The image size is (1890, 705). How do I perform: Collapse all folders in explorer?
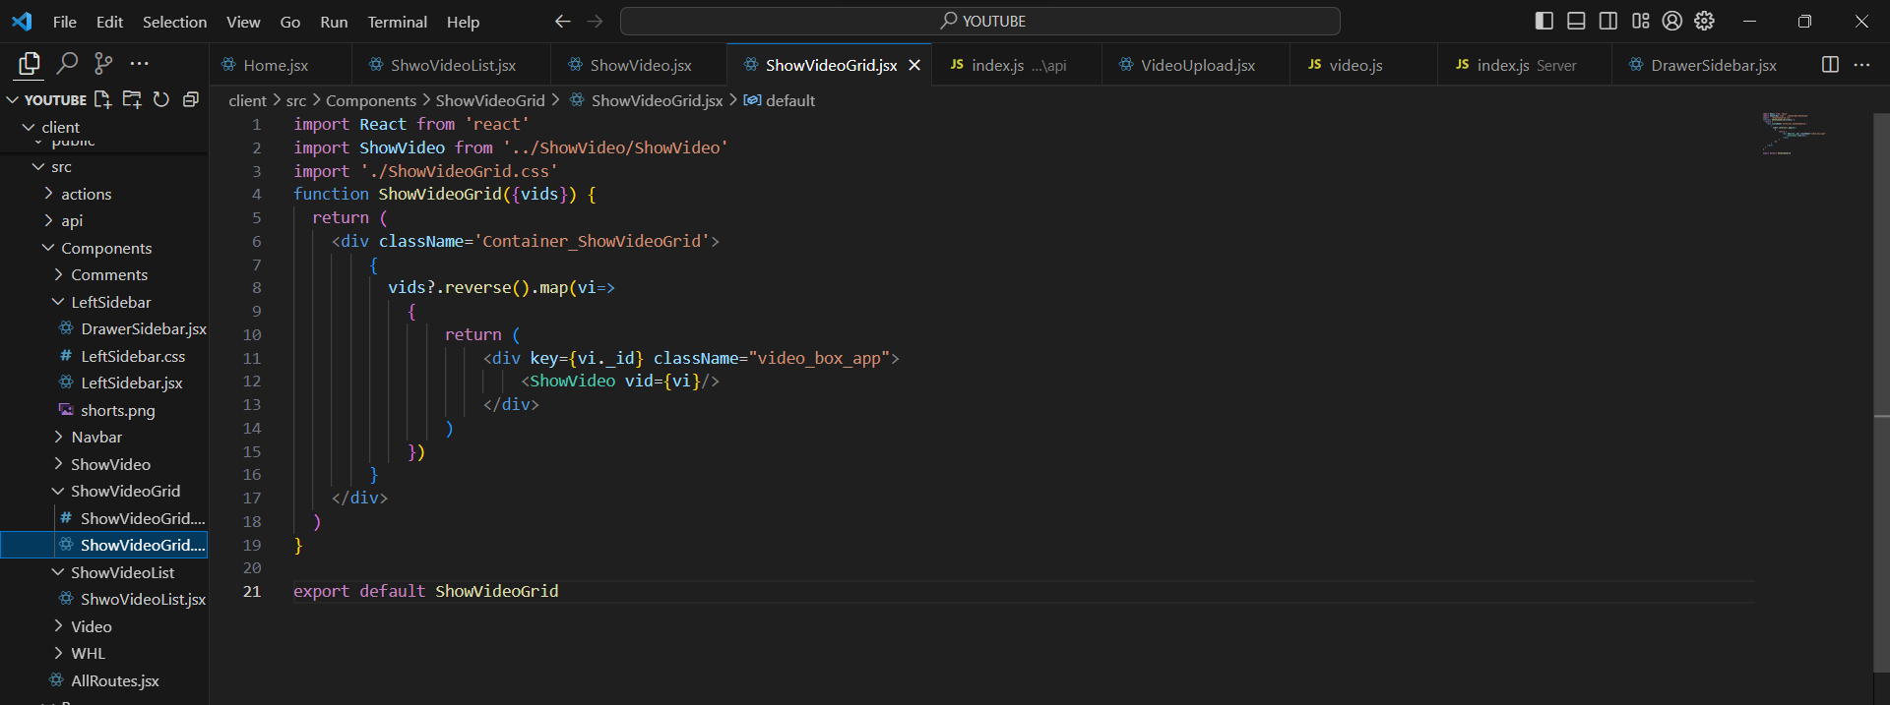point(191,99)
